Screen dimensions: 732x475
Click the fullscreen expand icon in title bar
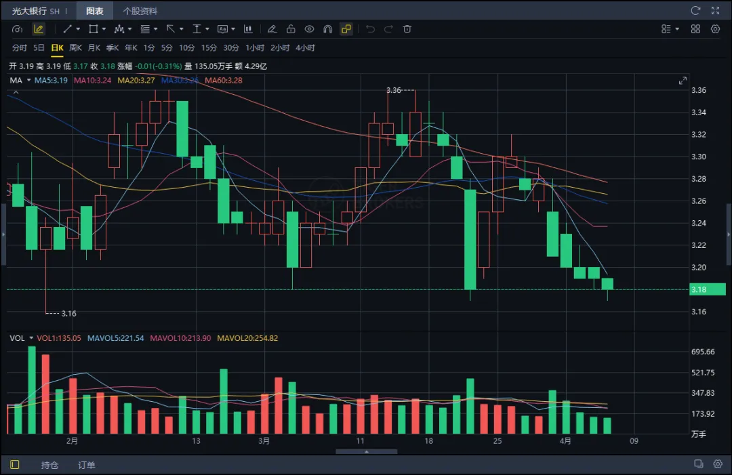pos(715,10)
